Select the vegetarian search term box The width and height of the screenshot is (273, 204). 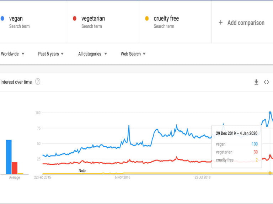pyautogui.click(x=103, y=22)
